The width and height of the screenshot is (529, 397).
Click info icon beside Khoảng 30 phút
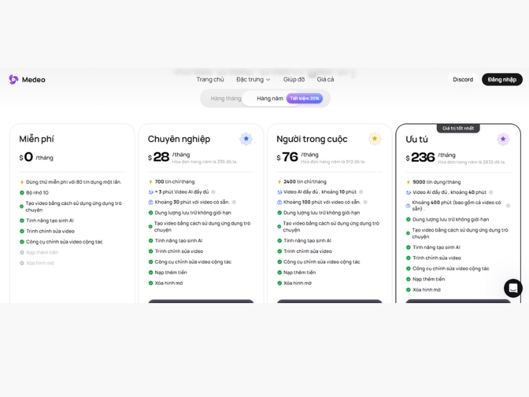[234, 202]
